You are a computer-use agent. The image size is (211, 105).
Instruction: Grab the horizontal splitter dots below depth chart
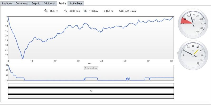[90, 63]
